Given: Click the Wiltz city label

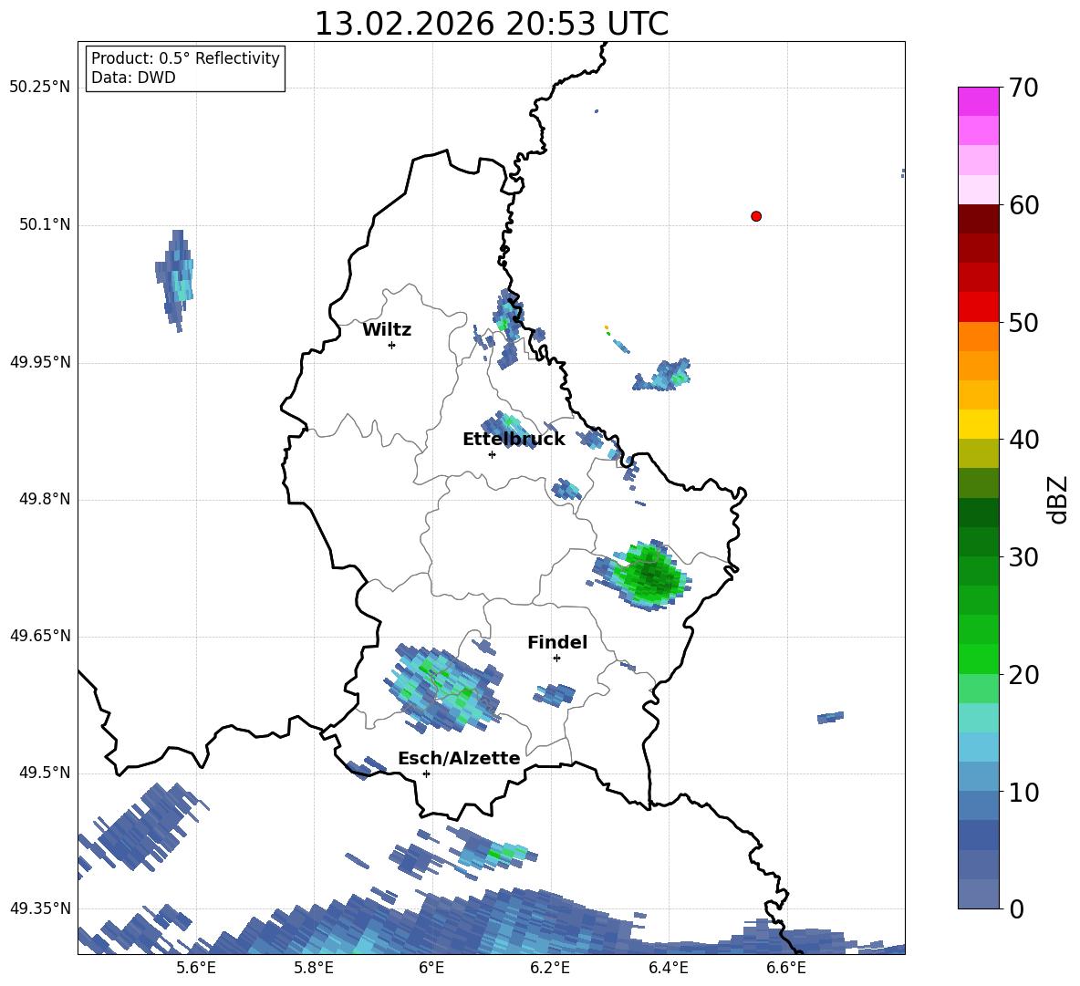Looking at the screenshot, I should (387, 330).
